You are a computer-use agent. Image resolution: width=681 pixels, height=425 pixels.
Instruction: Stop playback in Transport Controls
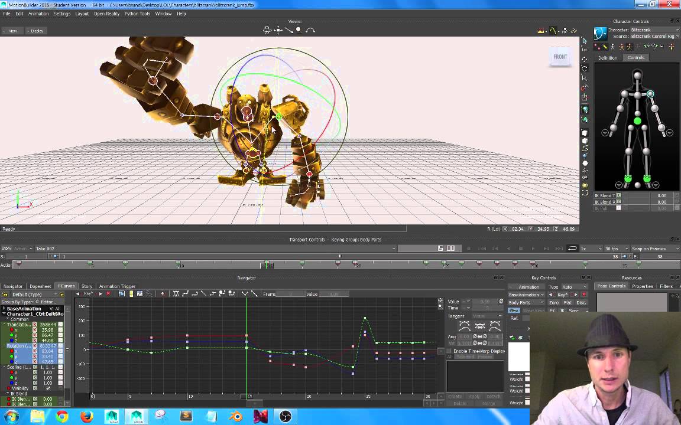(x=521, y=249)
